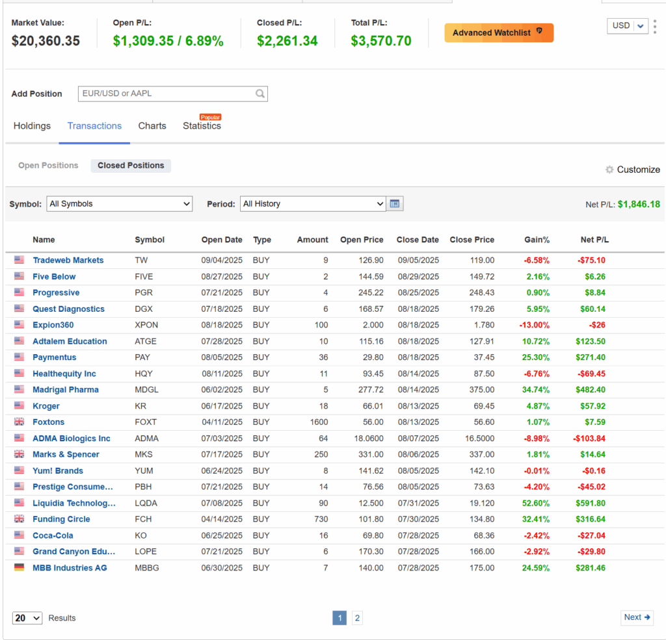Open the 20 results per page dropdown

tap(27, 618)
